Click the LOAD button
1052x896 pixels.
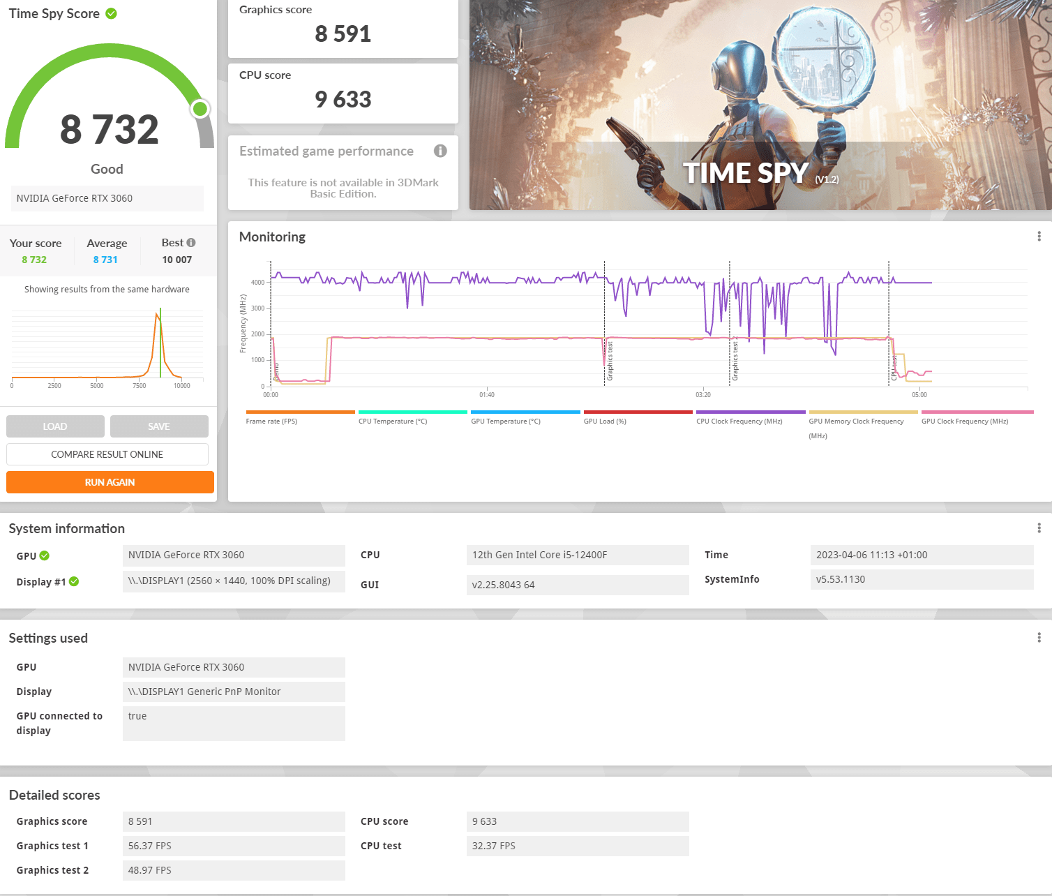coord(55,426)
